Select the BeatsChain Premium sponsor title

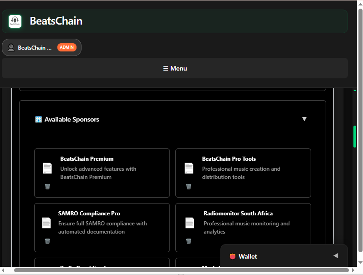[x=87, y=159]
